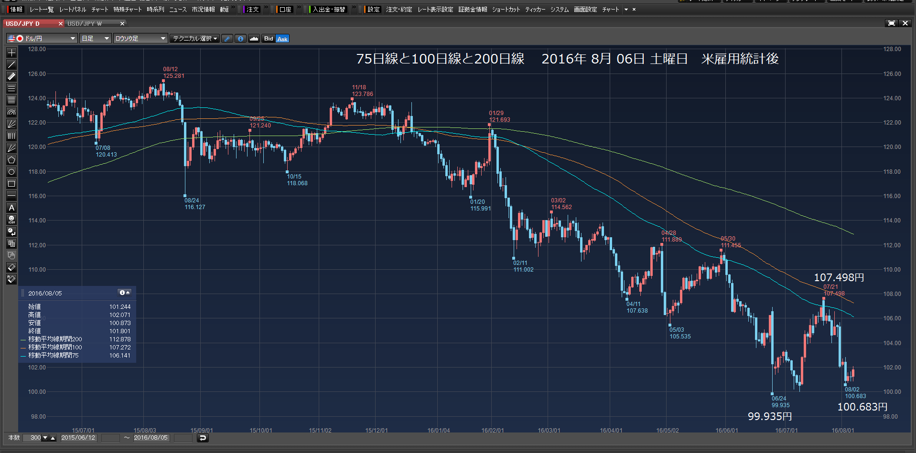Click the area chart mountain icon
This screenshot has width=916, height=453.
pos(254,39)
